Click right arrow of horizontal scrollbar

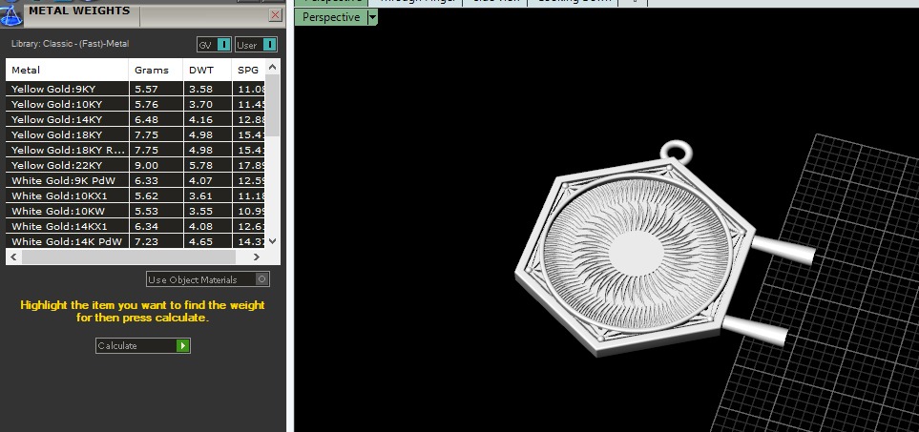coord(256,257)
